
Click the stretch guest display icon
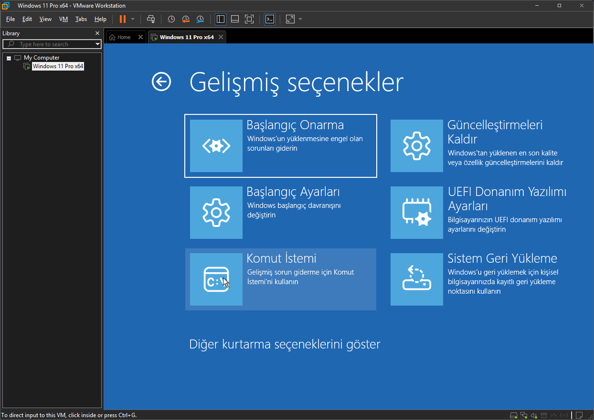[x=290, y=19]
